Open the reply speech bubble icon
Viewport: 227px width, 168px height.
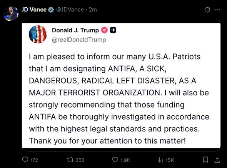click(25, 160)
